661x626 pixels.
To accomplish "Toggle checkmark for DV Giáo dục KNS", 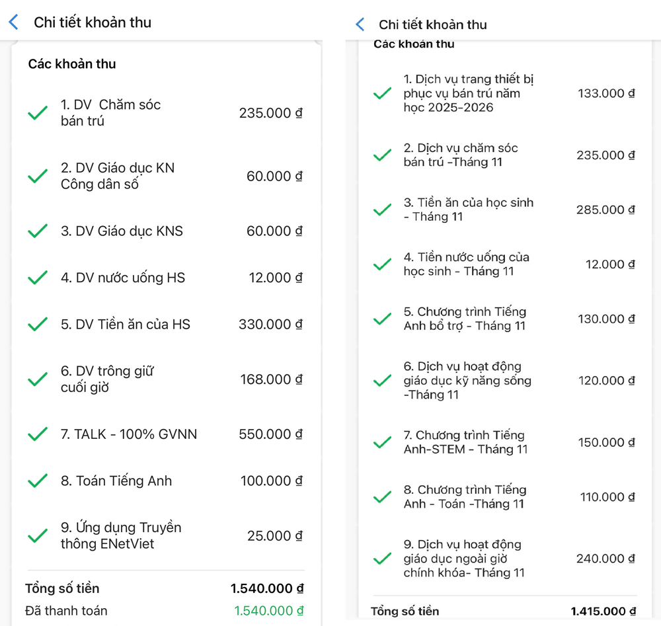I will (x=38, y=231).
